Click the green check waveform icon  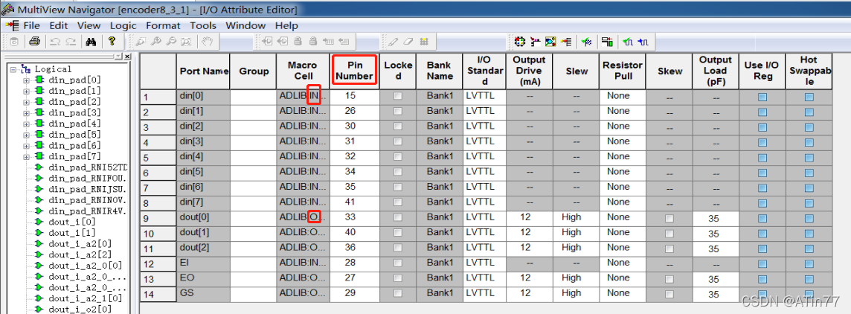628,41
